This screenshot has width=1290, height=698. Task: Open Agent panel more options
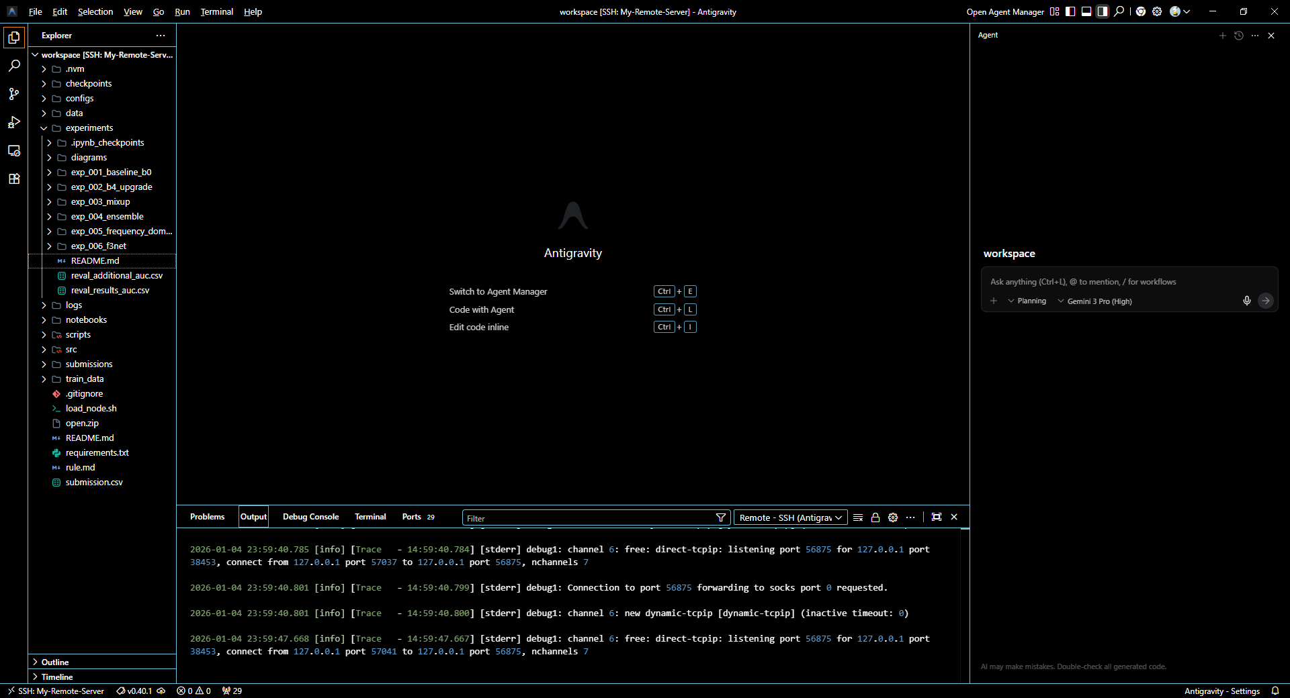pyautogui.click(x=1255, y=36)
